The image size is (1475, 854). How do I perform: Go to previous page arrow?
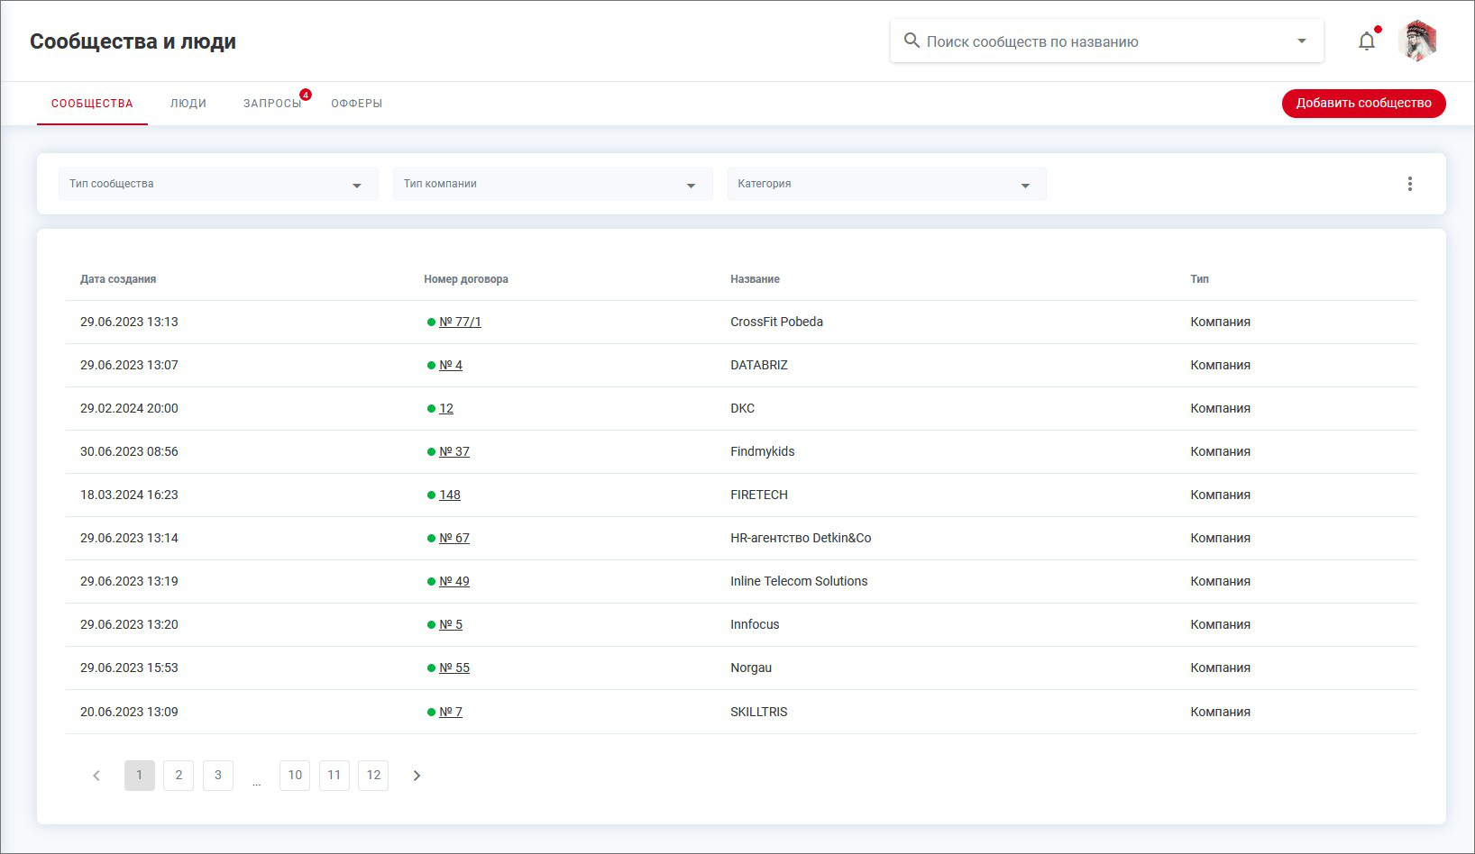(x=96, y=776)
